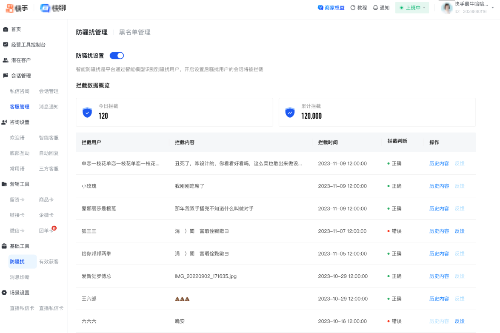Disable the 防骚扰设置 toggle switch
500x333 pixels.
[117, 55]
